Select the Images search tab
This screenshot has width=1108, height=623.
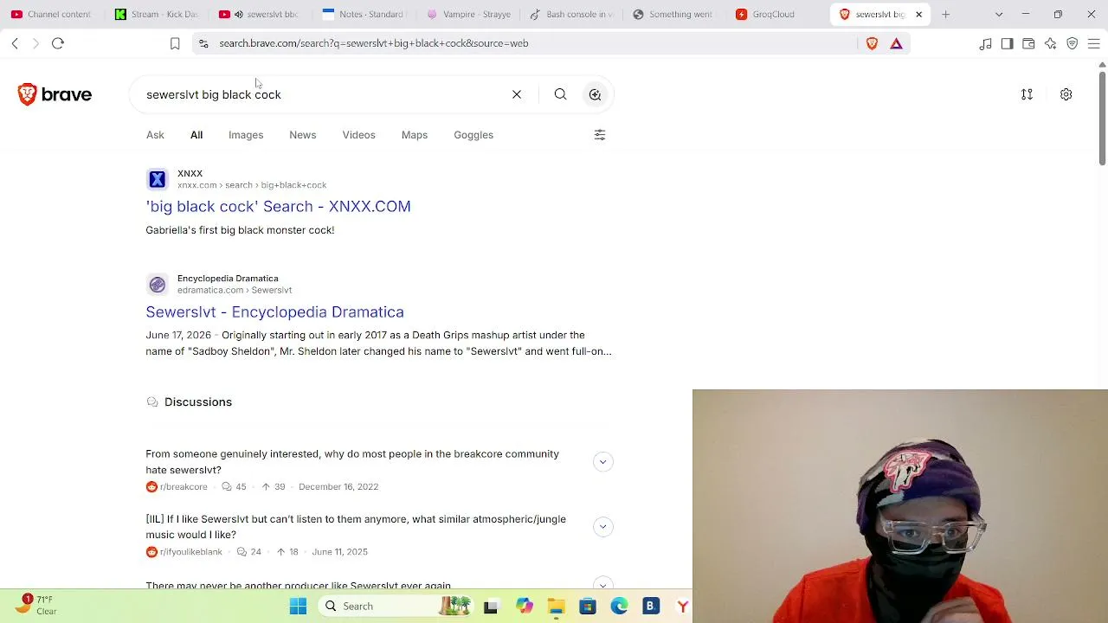click(246, 135)
